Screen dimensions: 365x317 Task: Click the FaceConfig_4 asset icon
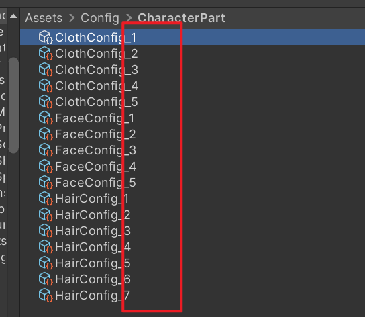[x=46, y=166]
